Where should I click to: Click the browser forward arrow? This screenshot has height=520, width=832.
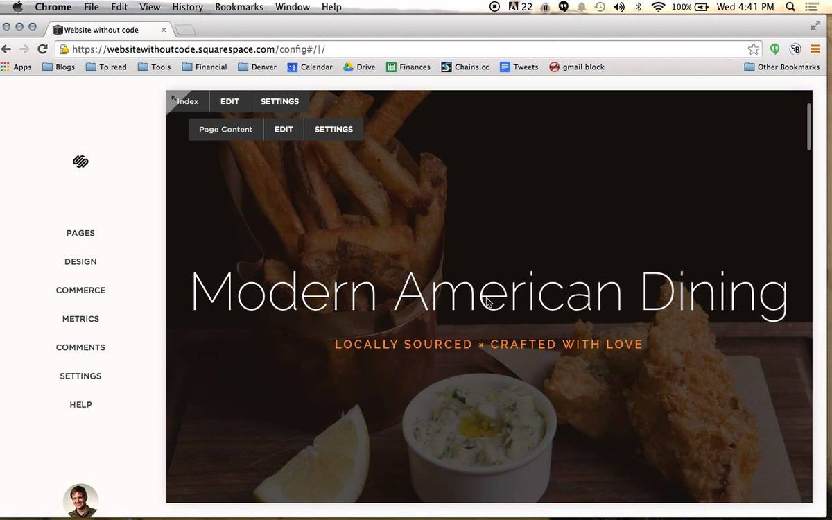[24, 49]
